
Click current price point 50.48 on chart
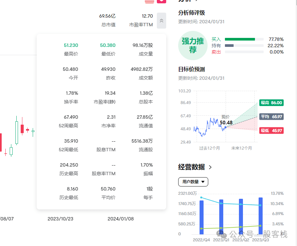pyautogui.click(x=225, y=127)
